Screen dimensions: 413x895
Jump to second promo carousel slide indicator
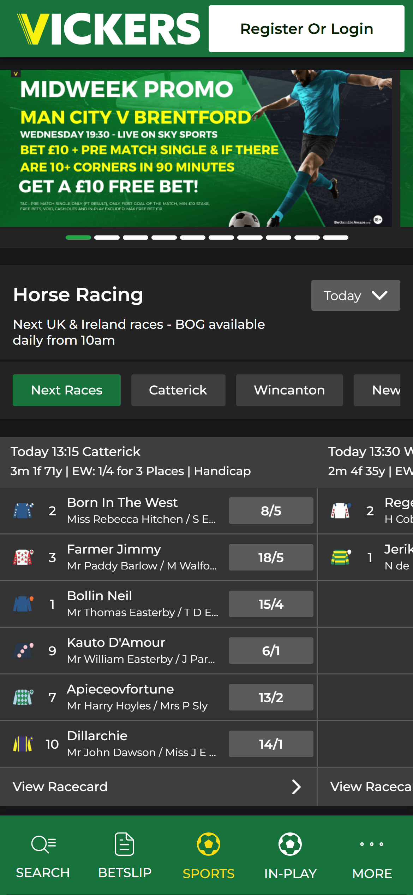click(x=107, y=238)
